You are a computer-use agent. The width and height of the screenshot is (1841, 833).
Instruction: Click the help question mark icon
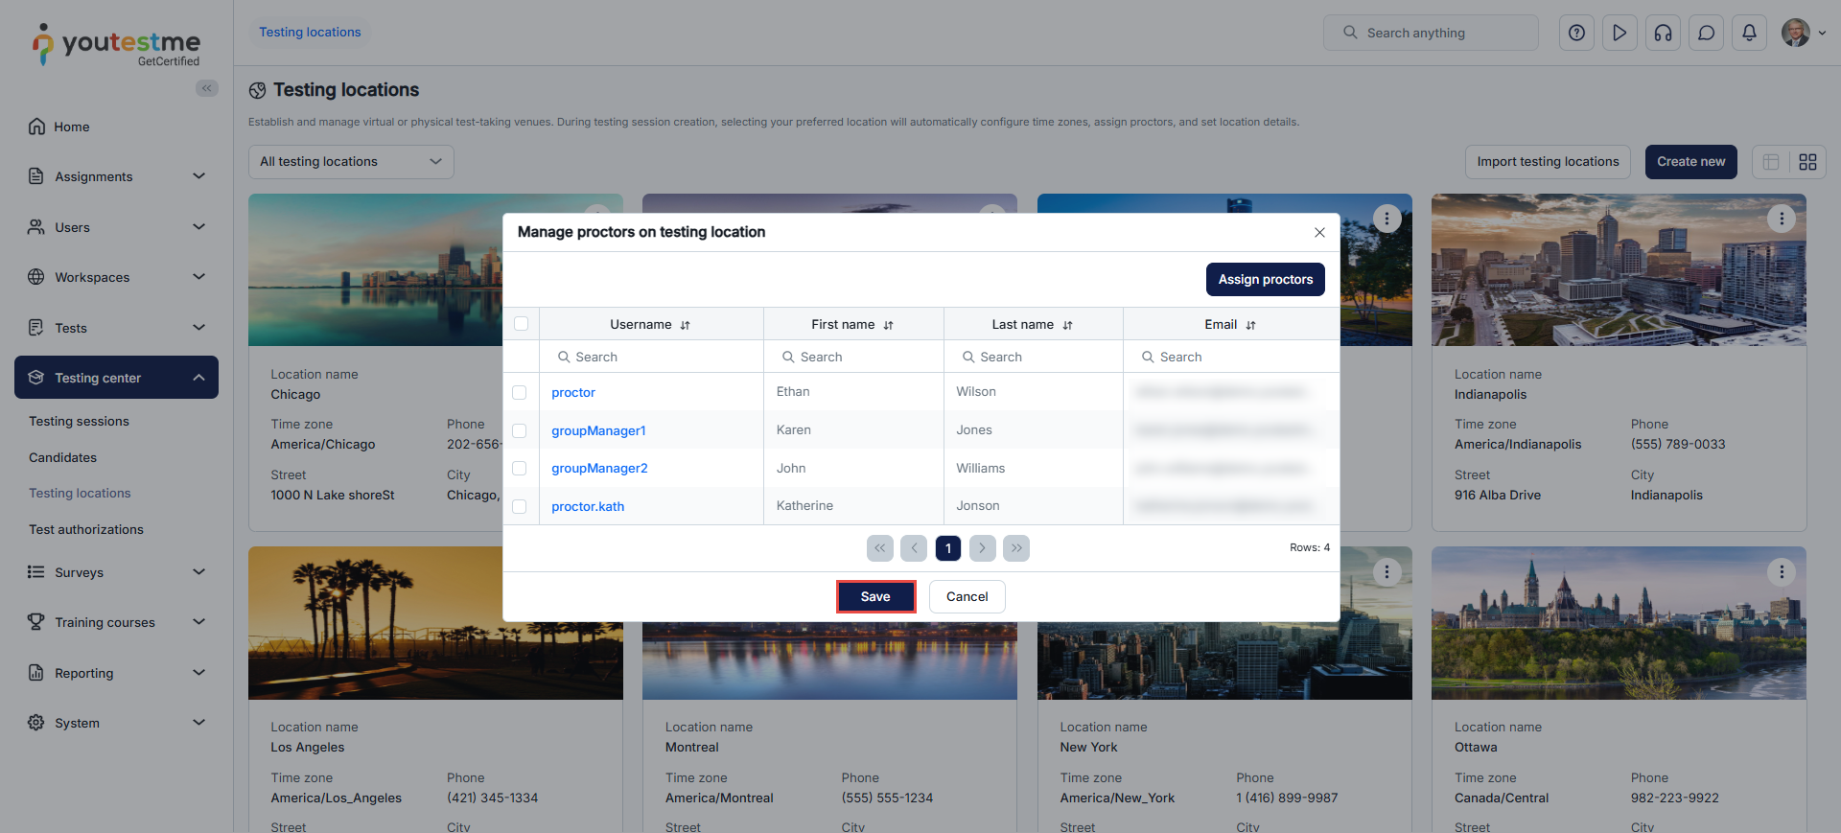[x=1576, y=33]
